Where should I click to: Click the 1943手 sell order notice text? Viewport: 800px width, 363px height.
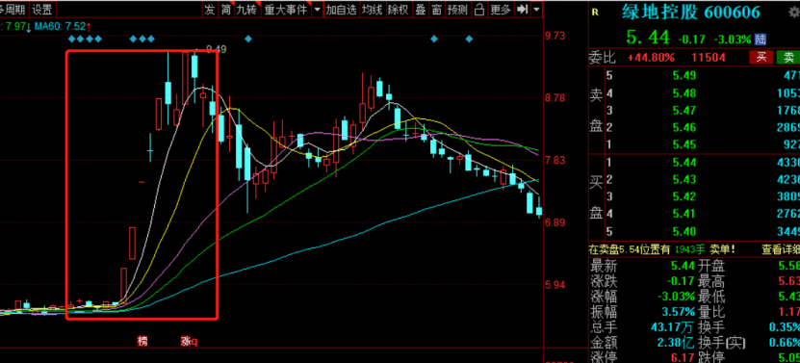pyautogui.click(x=690, y=249)
